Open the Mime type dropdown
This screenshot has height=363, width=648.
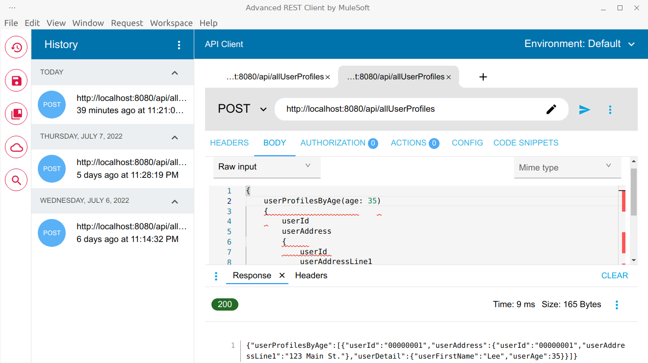click(x=568, y=168)
